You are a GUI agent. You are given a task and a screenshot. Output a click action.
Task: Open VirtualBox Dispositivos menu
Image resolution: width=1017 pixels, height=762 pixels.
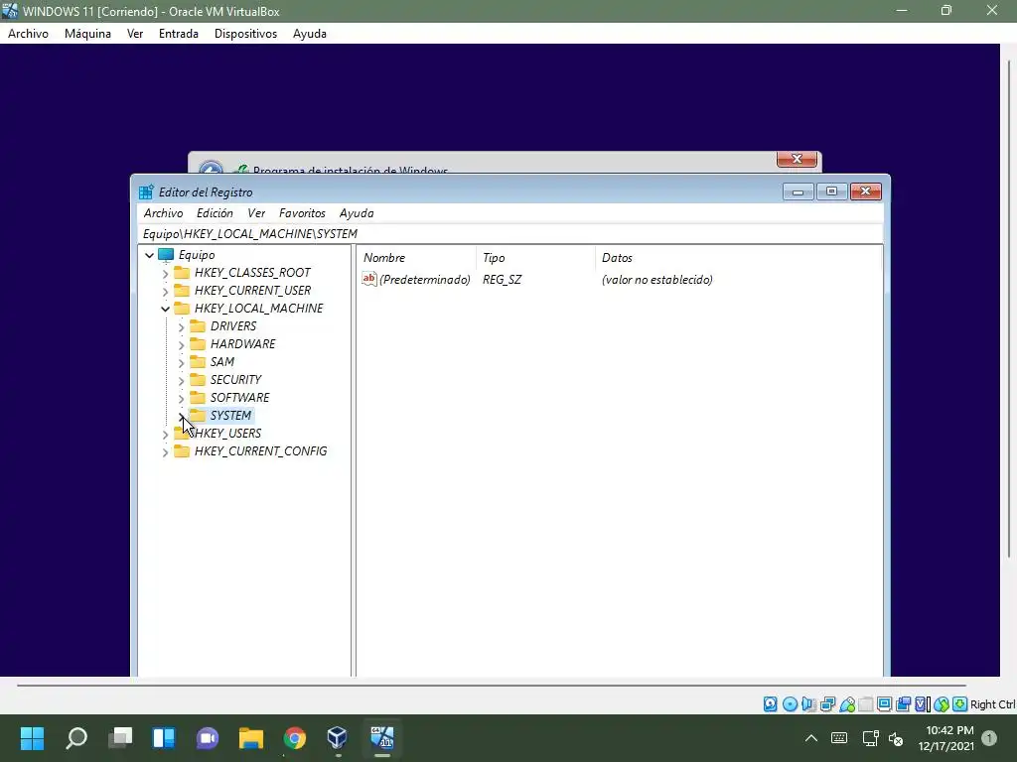tap(246, 34)
